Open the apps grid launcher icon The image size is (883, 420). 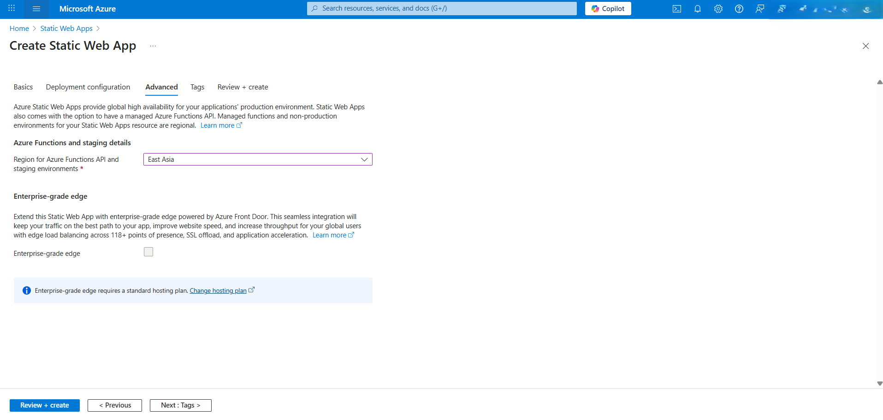pos(12,9)
